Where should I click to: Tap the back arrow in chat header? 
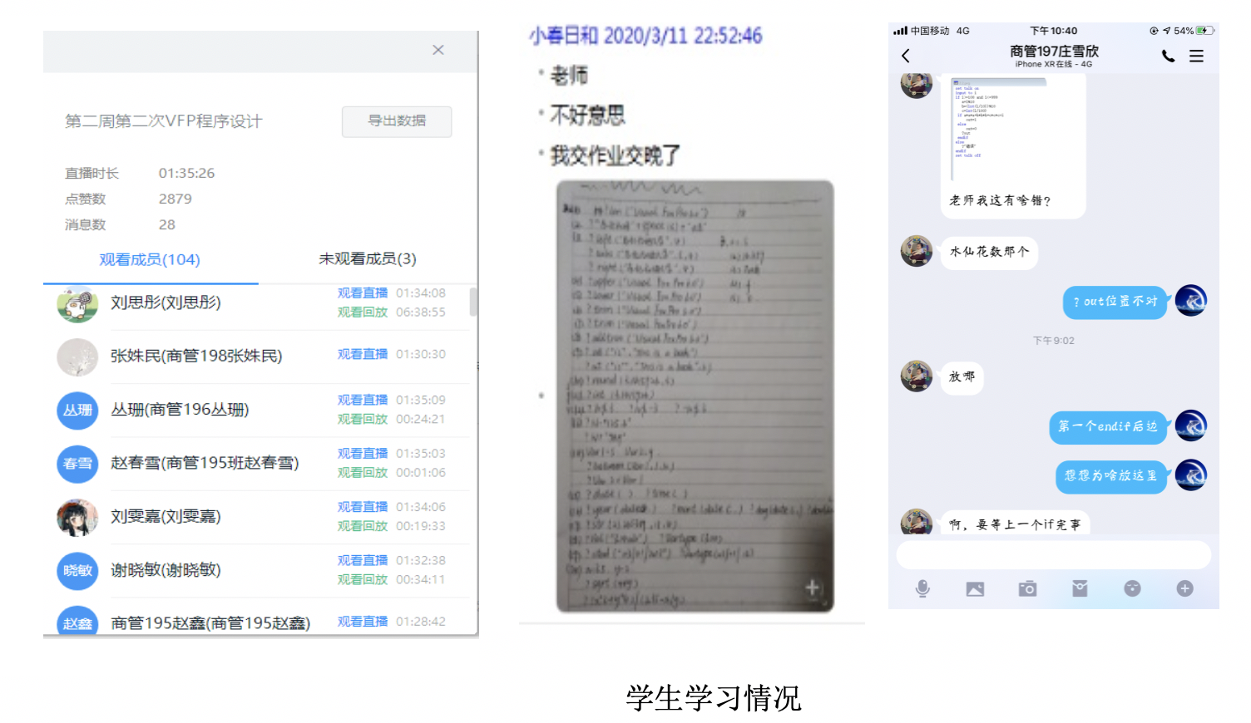pos(906,56)
